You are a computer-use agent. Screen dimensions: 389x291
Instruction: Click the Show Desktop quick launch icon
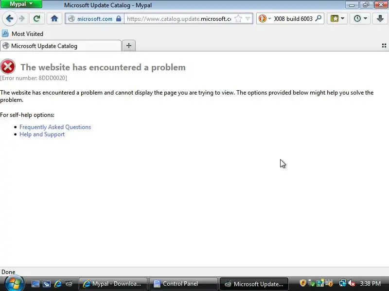click(35, 284)
